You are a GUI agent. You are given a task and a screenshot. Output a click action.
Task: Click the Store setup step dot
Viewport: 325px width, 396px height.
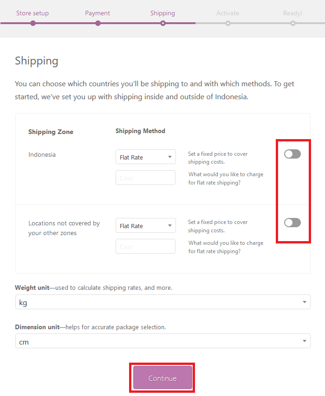coord(32,23)
